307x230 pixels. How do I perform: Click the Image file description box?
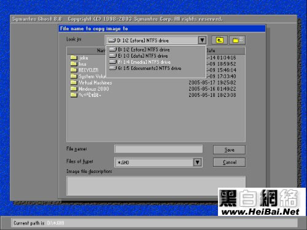point(156,186)
